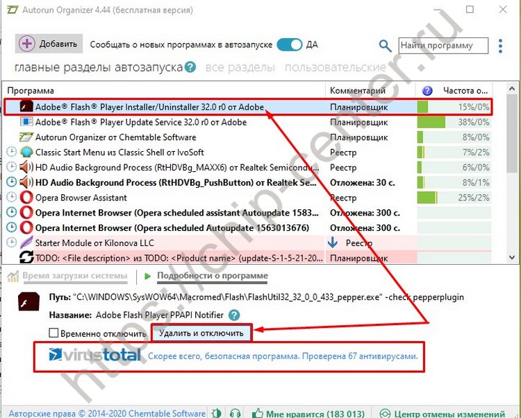Click the feather icon of Starter Module
The image size is (521, 418).
(26, 243)
